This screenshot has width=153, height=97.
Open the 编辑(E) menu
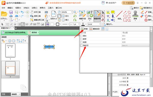click(10, 8)
